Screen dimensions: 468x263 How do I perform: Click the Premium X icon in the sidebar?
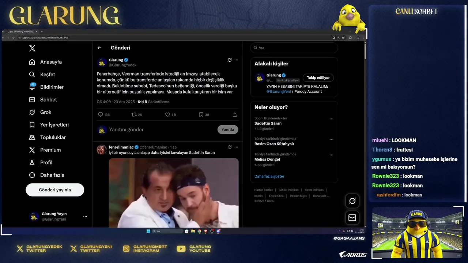(x=32, y=150)
